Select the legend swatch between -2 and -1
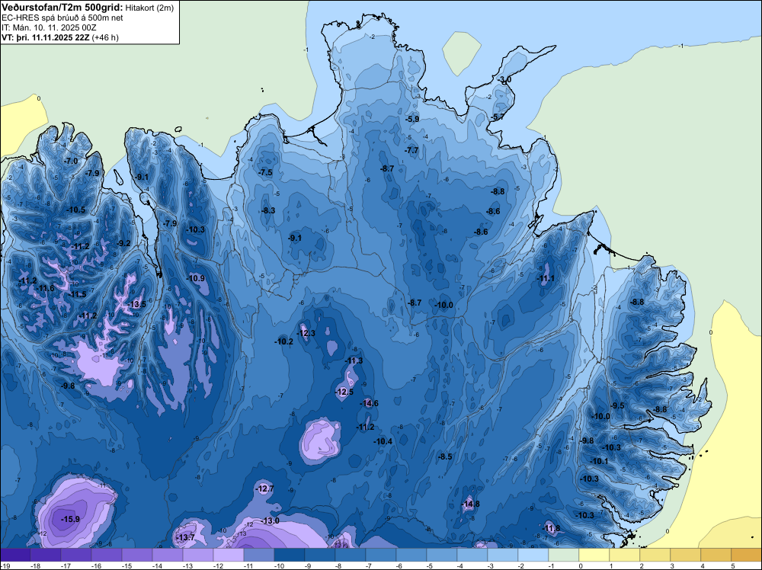 tap(533, 555)
